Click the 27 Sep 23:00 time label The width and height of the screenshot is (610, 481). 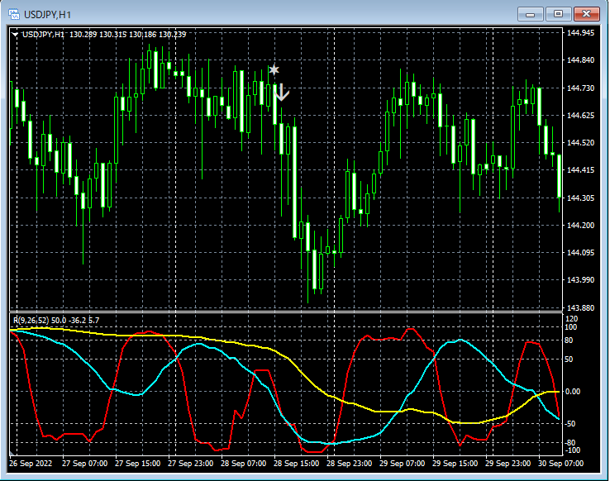191,464
